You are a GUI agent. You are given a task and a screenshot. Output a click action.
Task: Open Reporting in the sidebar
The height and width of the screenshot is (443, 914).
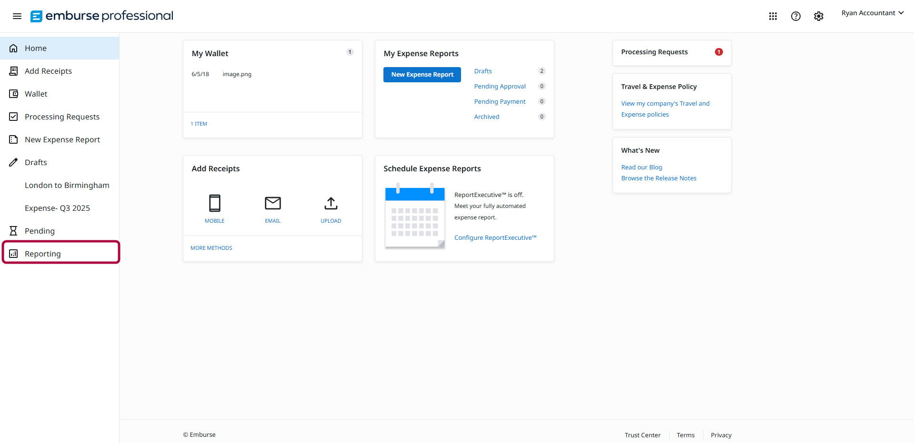coord(43,254)
